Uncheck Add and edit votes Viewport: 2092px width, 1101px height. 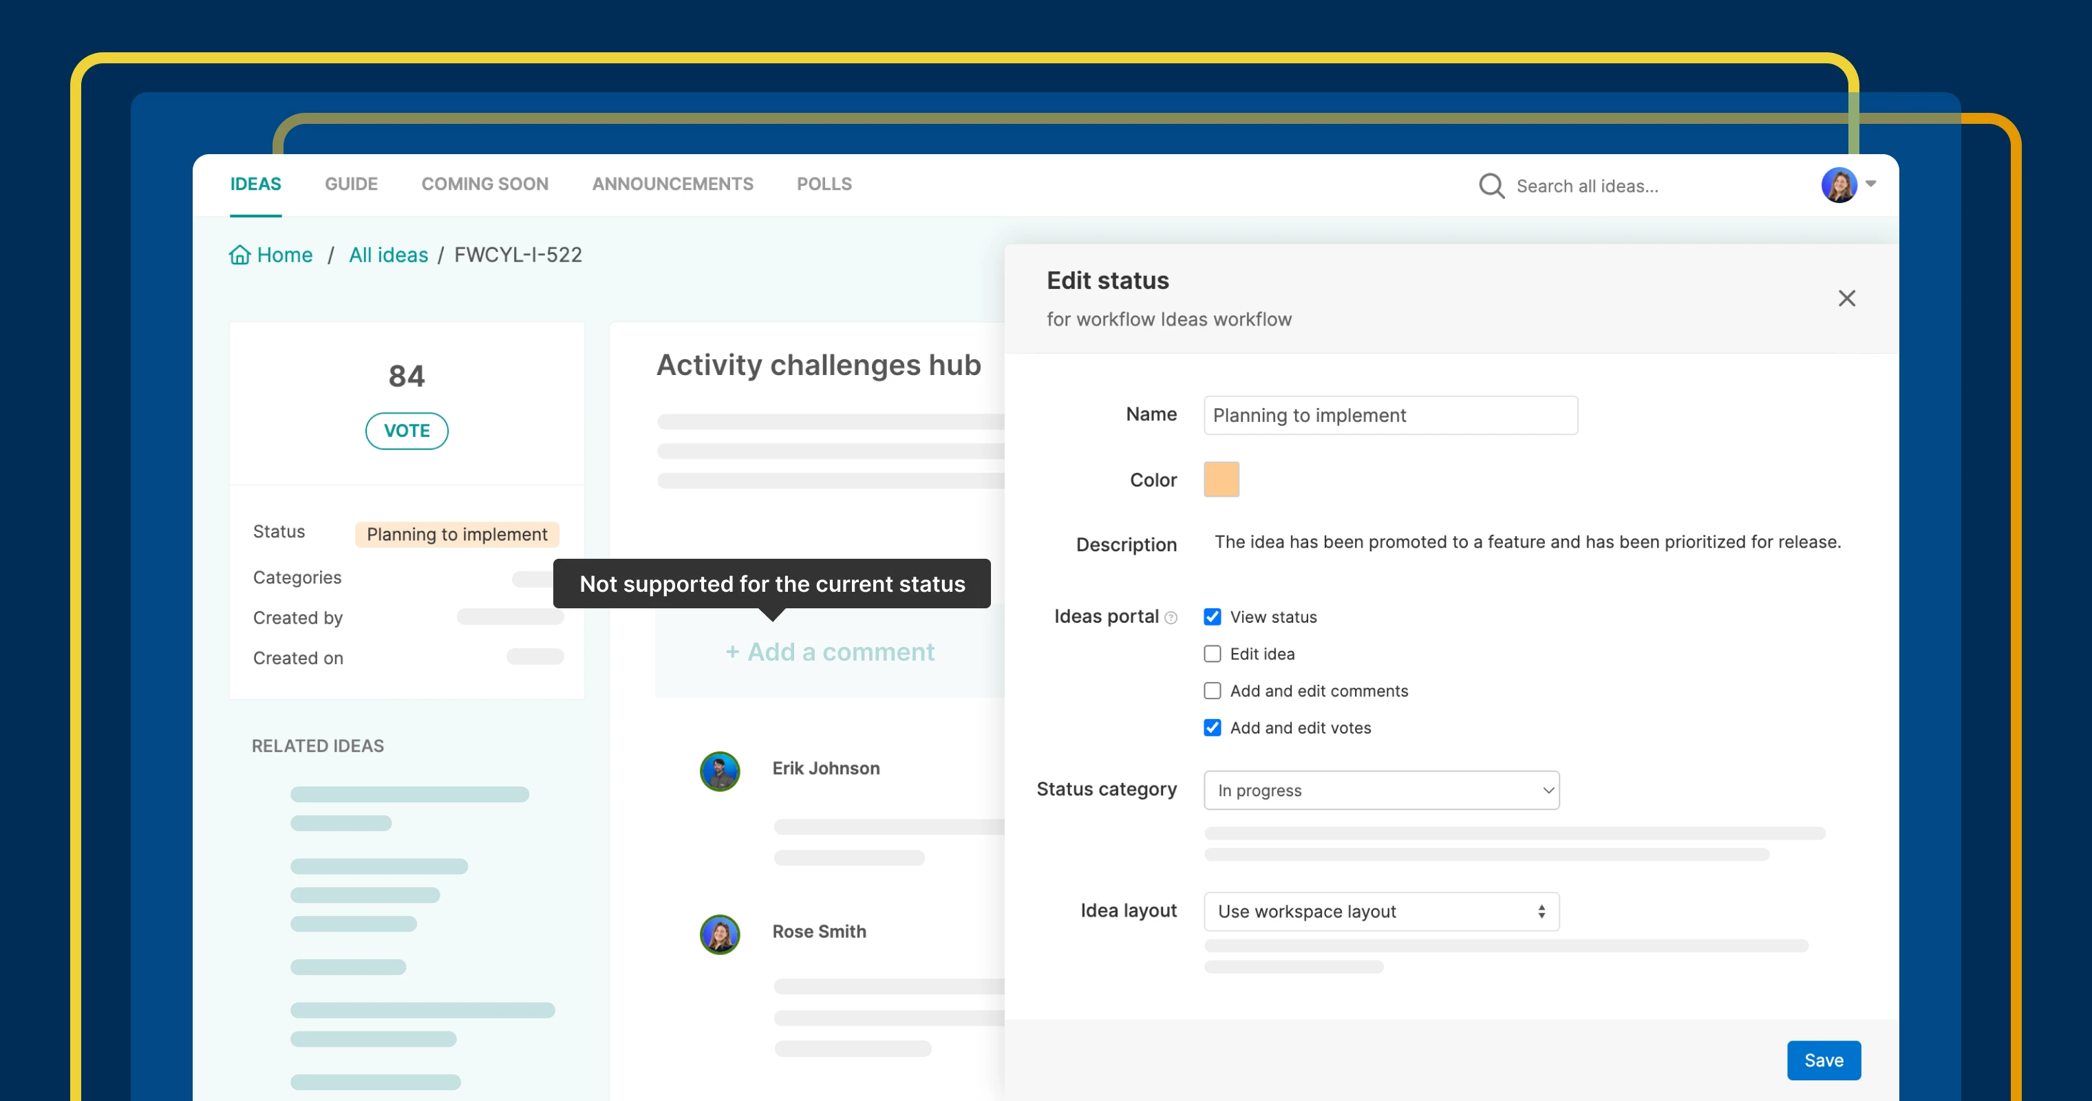click(x=1213, y=727)
